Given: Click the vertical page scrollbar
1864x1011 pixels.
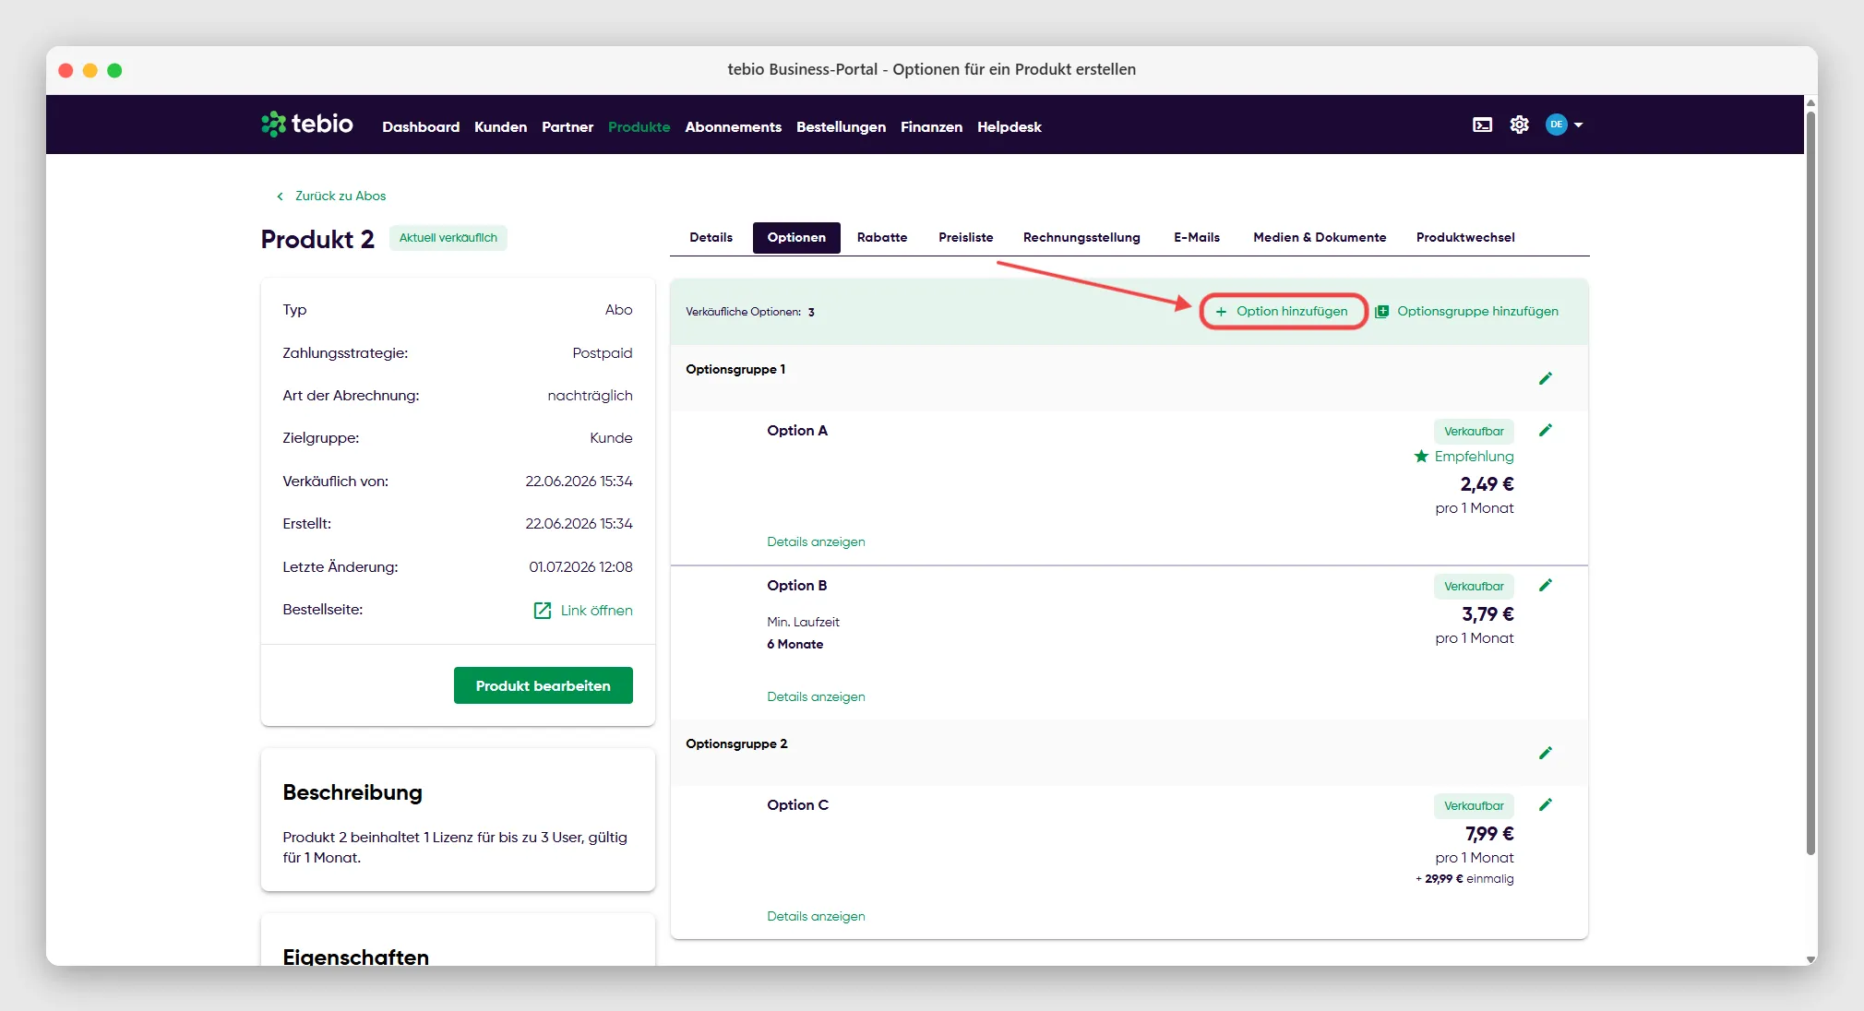Looking at the screenshot, I should (x=1810, y=480).
